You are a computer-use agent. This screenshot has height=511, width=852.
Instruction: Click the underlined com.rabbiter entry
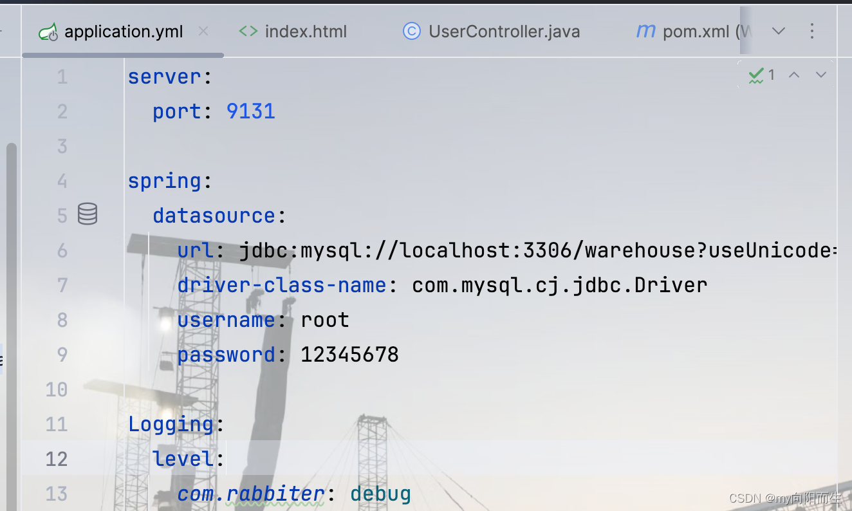(250, 493)
